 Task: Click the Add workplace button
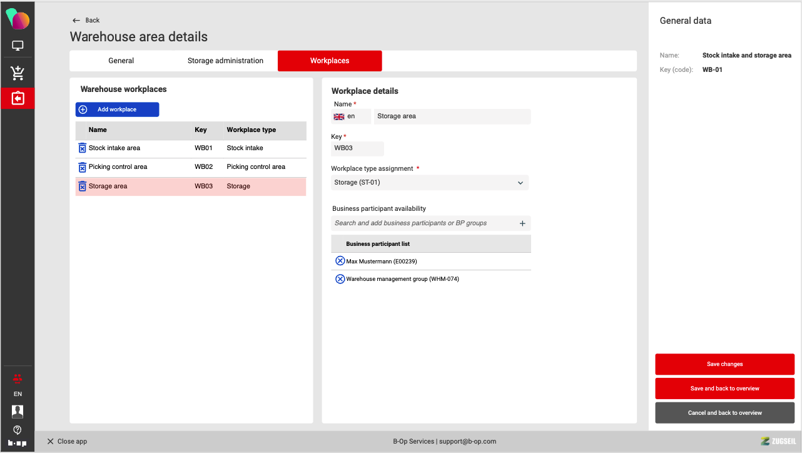(117, 109)
